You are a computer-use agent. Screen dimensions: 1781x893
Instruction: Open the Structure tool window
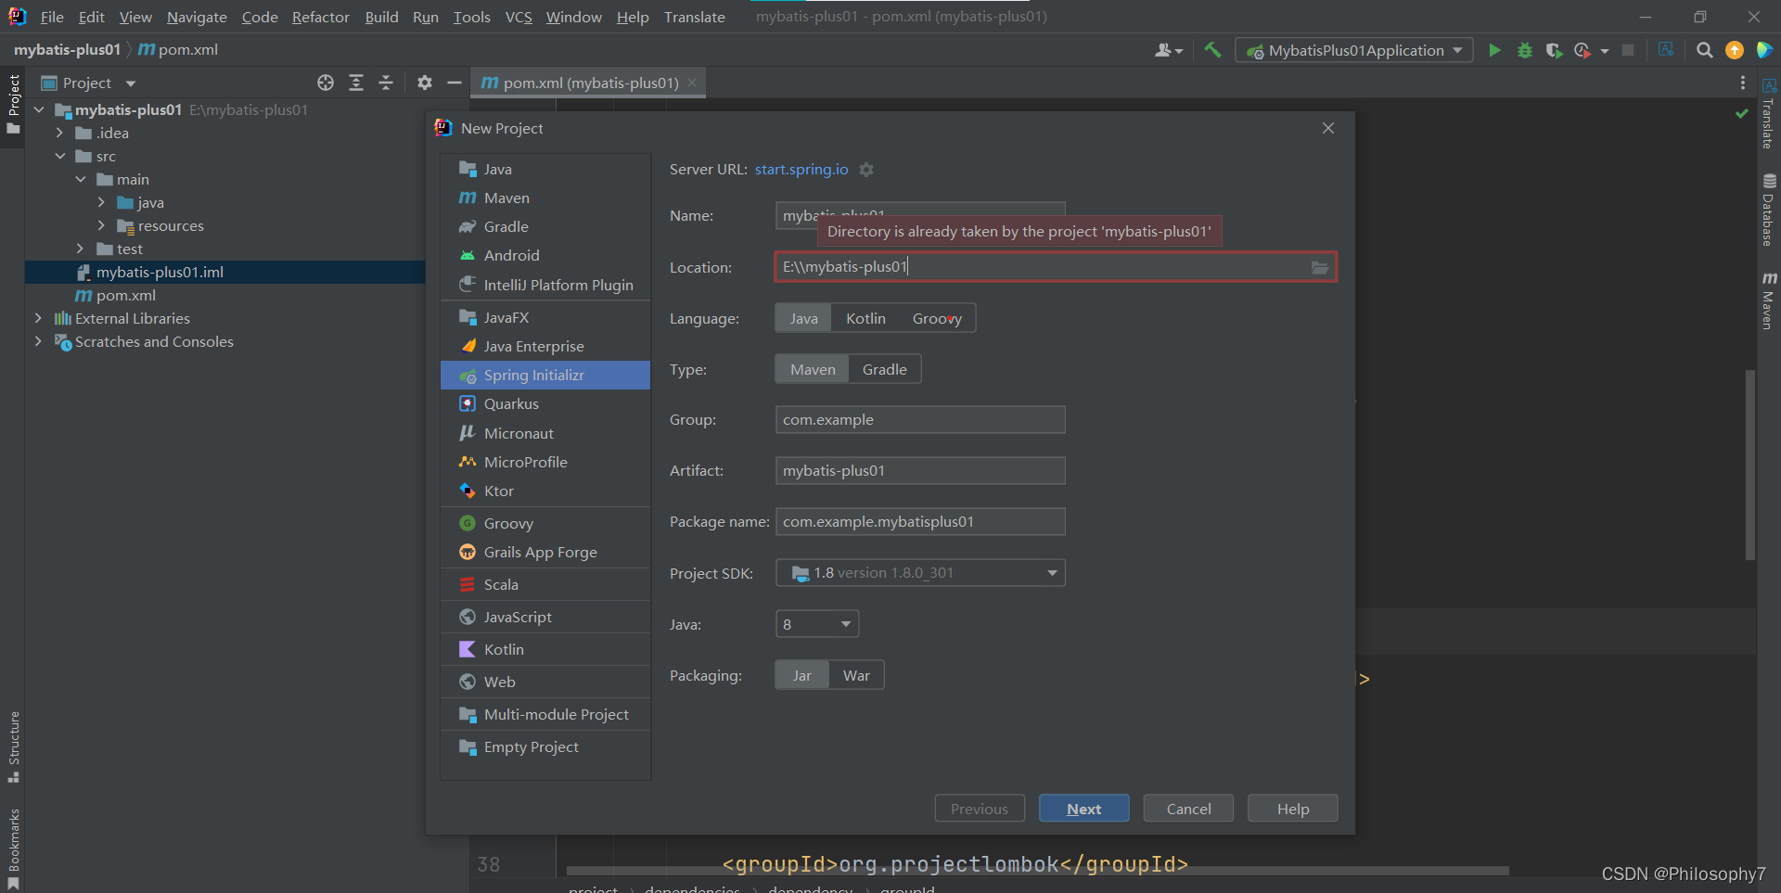coord(13,747)
